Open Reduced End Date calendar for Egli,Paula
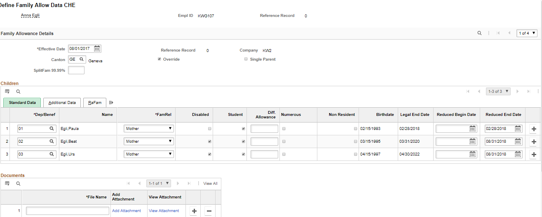Image resolution: width=542 pixels, height=217 pixels. [x=518, y=129]
